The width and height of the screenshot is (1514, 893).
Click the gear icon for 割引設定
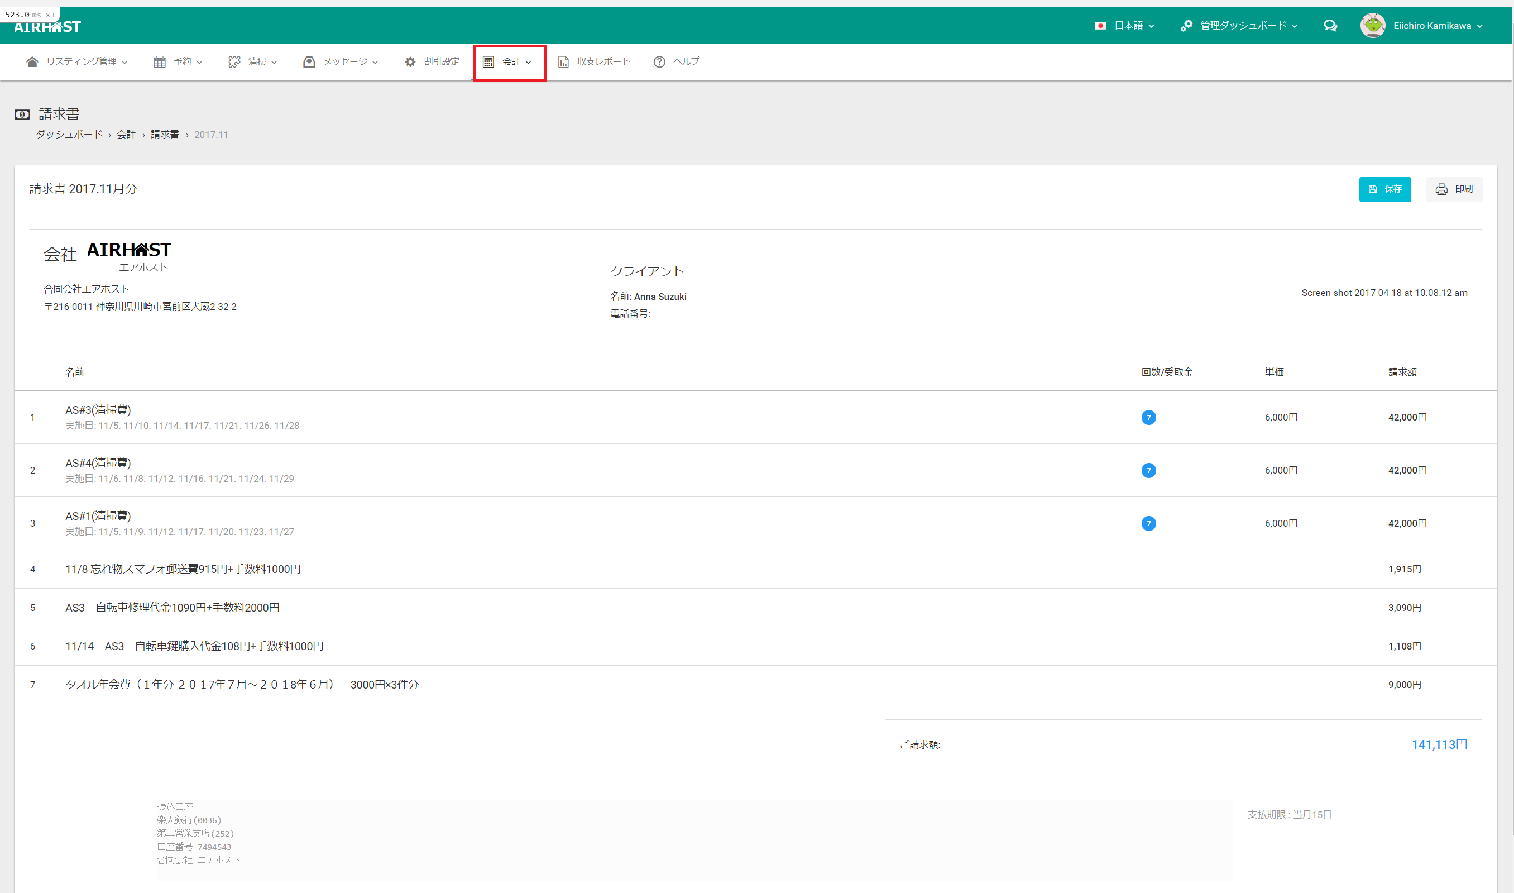pyautogui.click(x=410, y=61)
